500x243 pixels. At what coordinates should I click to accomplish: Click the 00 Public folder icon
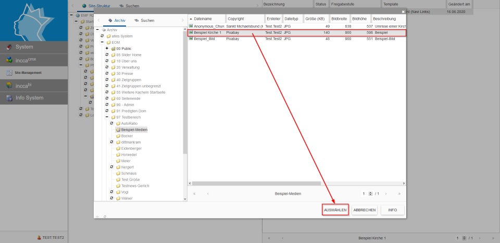[x=113, y=48]
